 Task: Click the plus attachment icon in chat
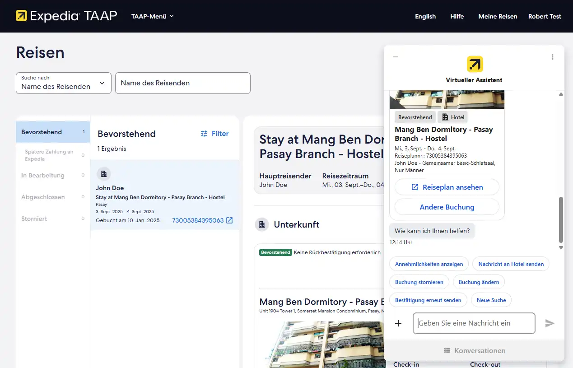point(398,323)
